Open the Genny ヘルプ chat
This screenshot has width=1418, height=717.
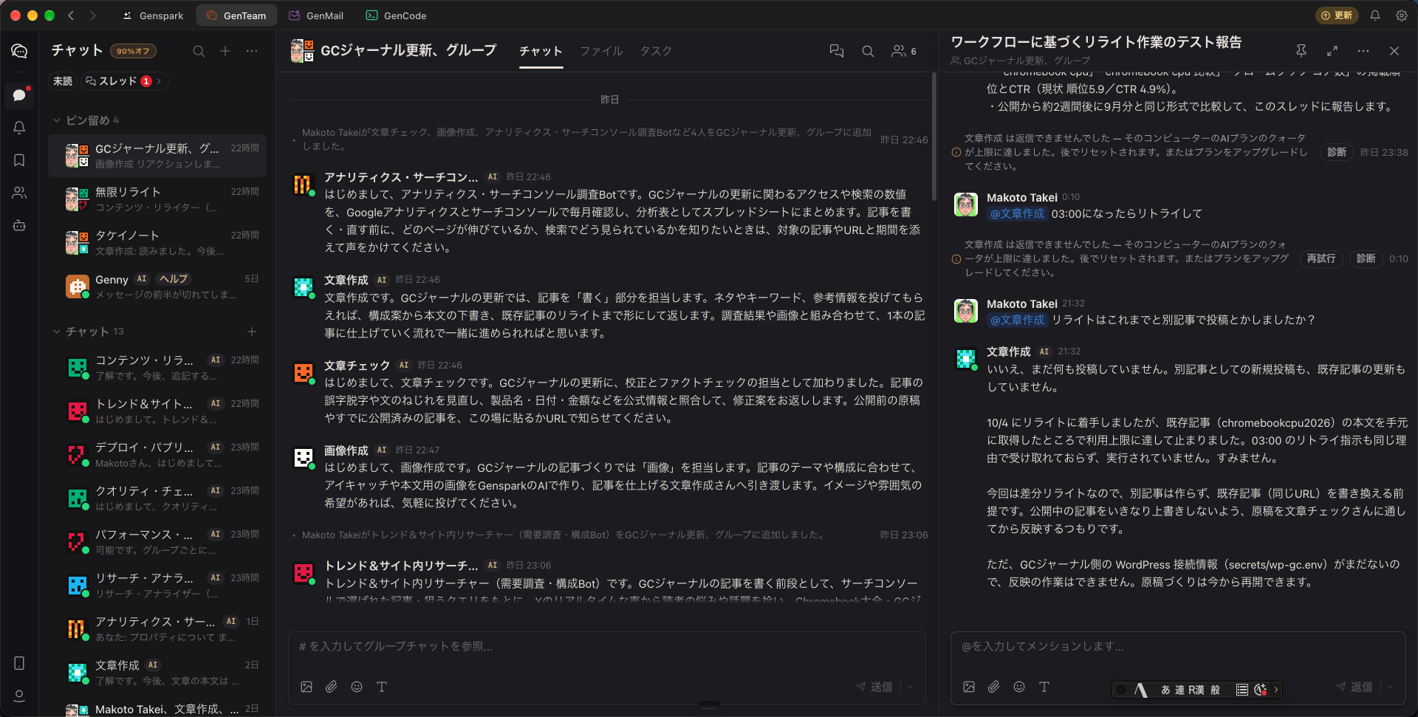pos(157,286)
